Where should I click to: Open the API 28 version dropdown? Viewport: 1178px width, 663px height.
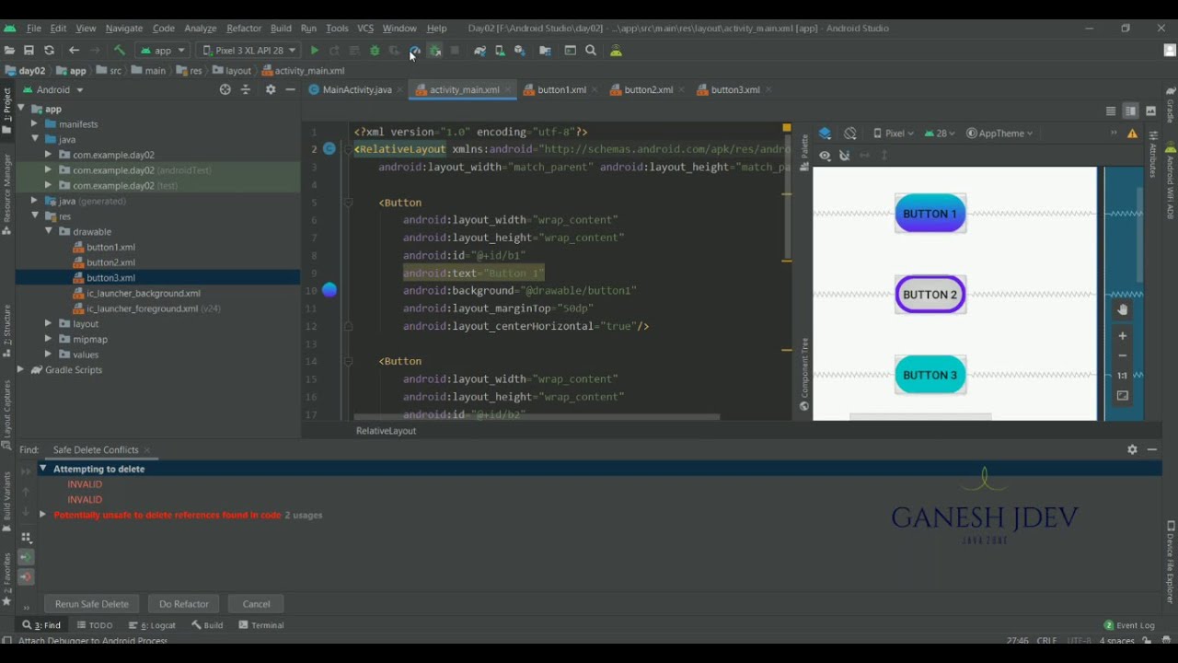click(x=941, y=134)
